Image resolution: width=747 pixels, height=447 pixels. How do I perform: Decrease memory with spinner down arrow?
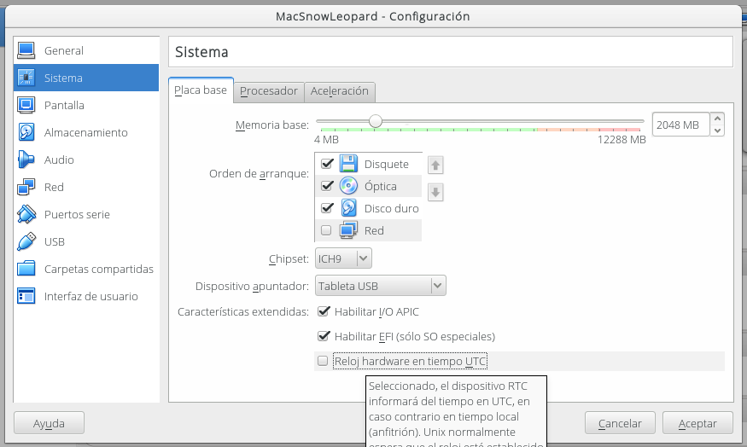tap(717, 130)
